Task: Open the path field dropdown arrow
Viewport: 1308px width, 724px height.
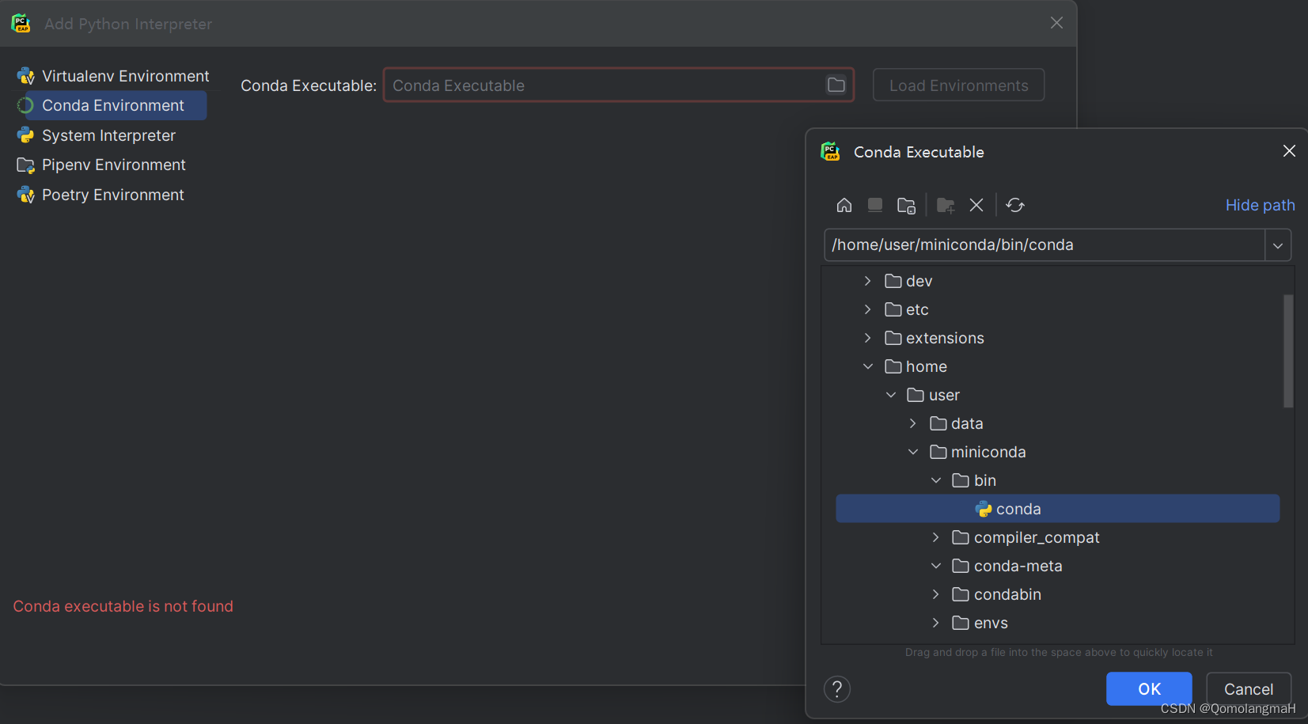Action: [1276, 244]
